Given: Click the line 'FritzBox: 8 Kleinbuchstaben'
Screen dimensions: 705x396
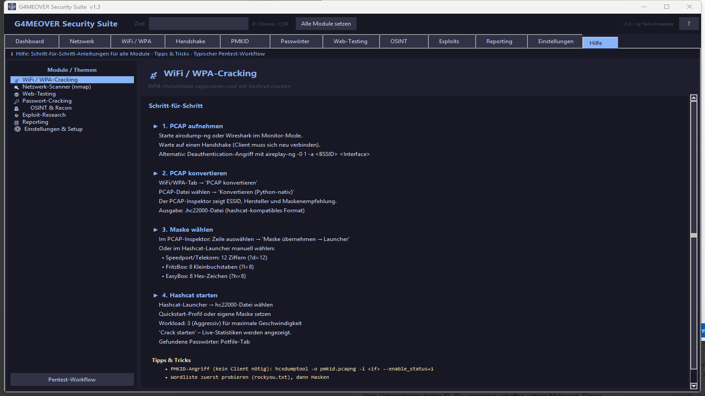Looking at the screenshot, I should point(208,267).
